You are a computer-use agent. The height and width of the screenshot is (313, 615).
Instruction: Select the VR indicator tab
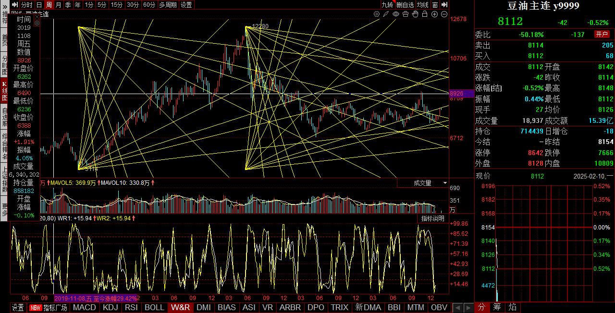pyautogui.click(x=268, y=308)
